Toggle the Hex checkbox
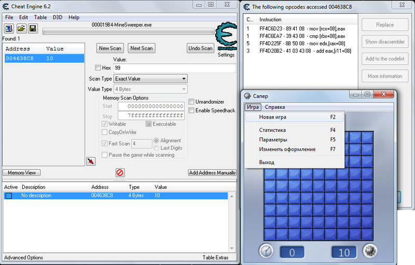The width and height of the screenshot is (415, 265). [98, 68]
